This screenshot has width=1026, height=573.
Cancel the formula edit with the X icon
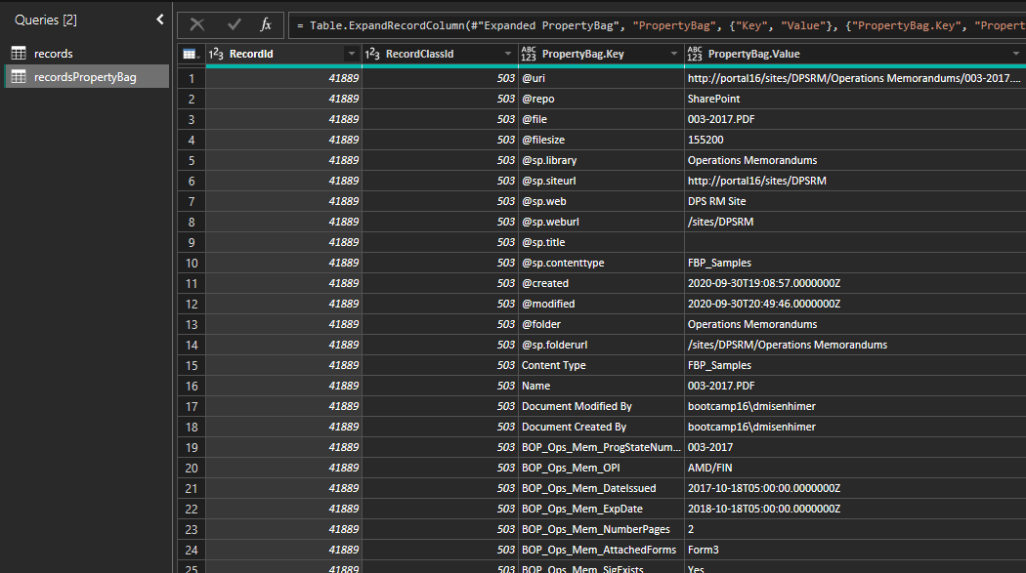click(x=197, y=24)
